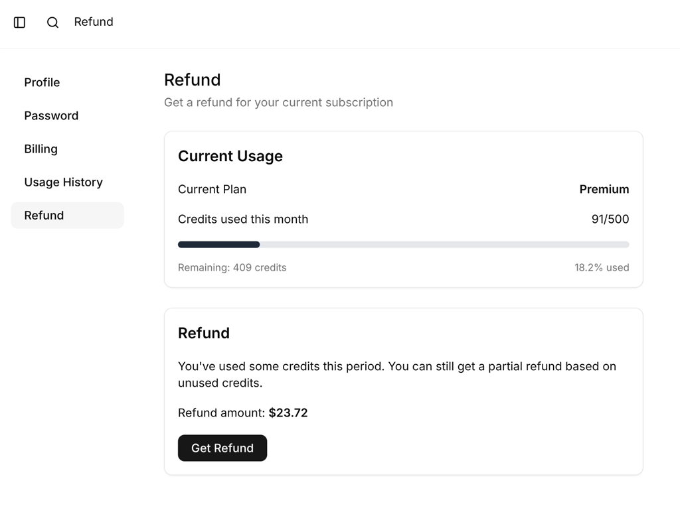The width and height of the screenshot is (680, 522).
Task: Click the Get Refund button
Action: [x=222, y=448]
